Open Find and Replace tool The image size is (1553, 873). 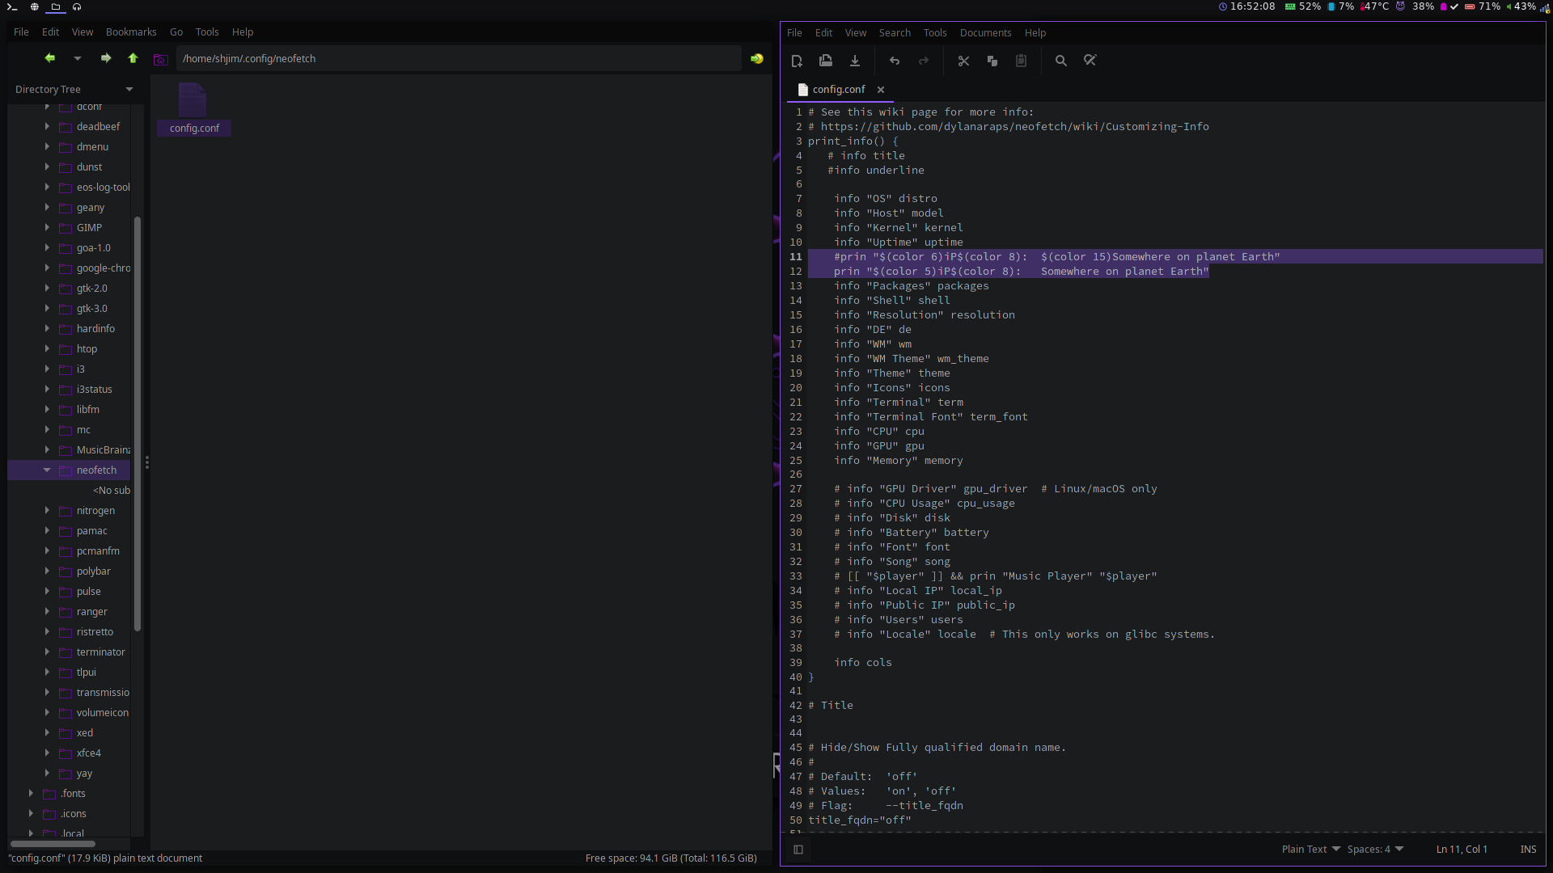point(1090,60)
